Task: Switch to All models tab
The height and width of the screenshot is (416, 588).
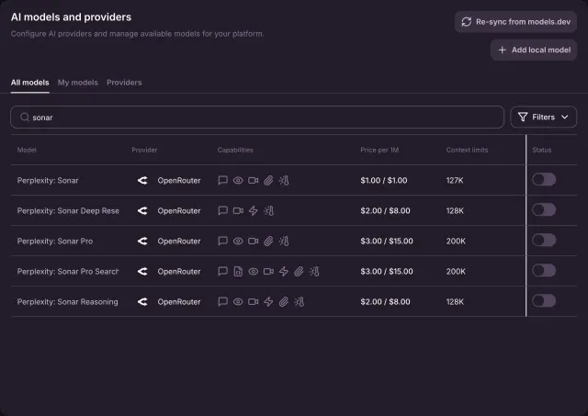Action: click(30, 83)
